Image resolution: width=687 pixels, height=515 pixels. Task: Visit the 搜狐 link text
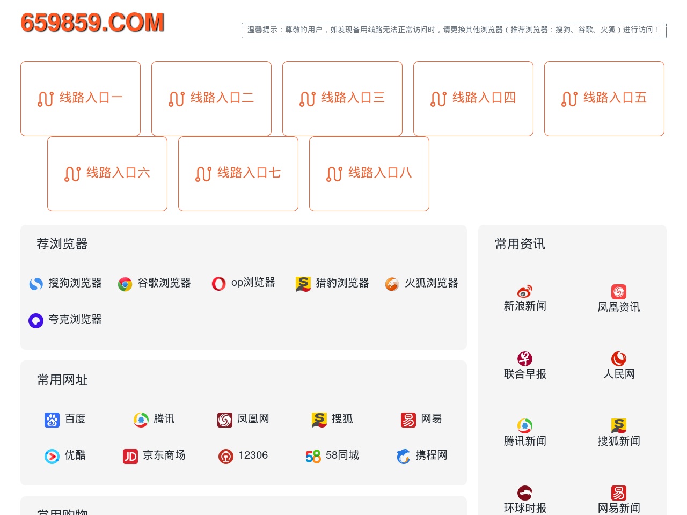pos(342,418)
